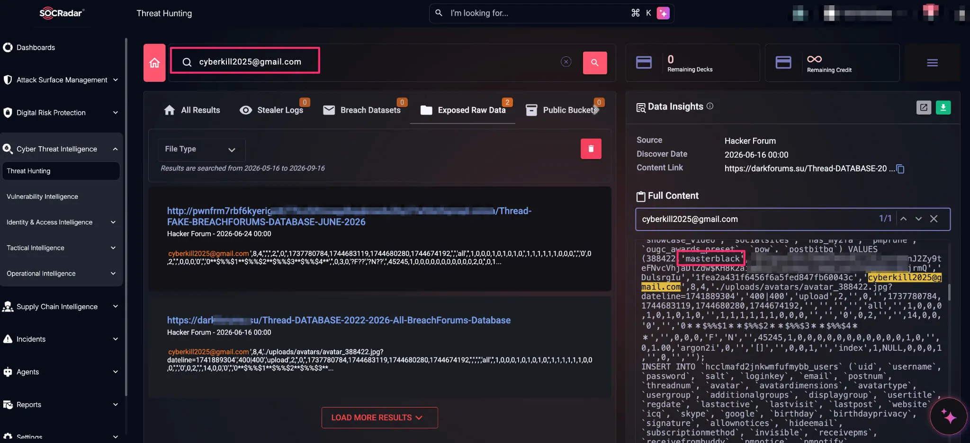Delete results with the red trash button

point(591,149)
